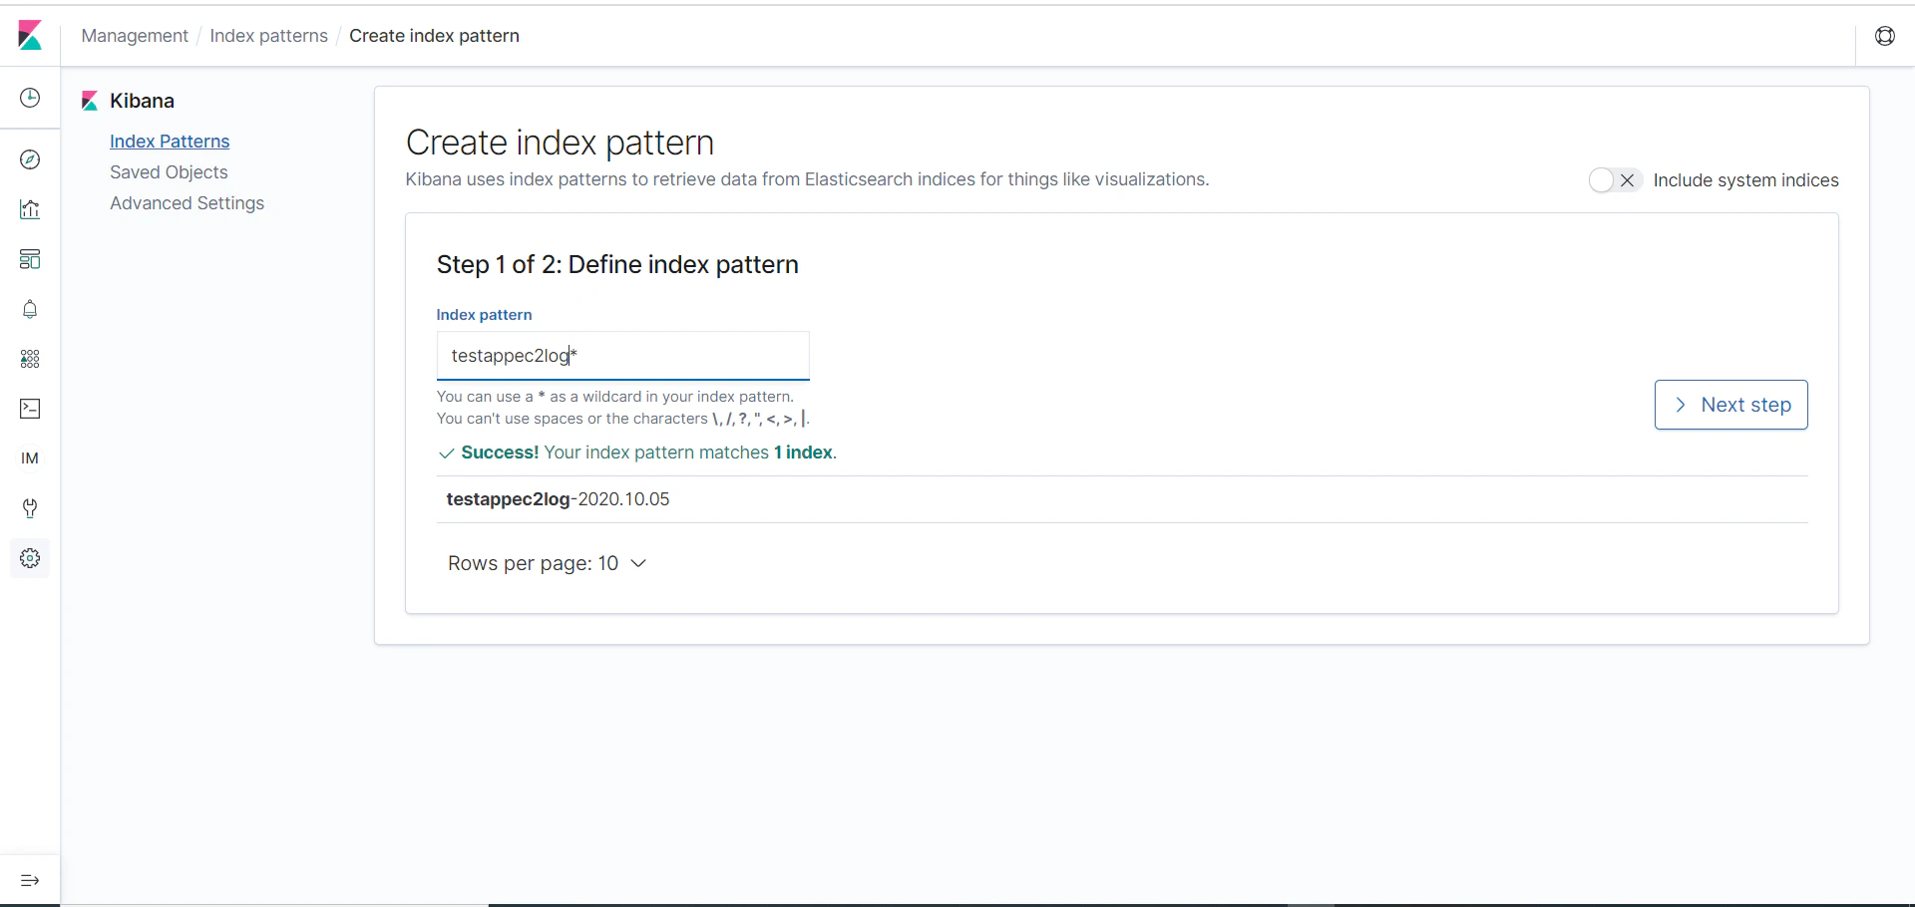
Task: Open Dev Tools console icon in sidebar
Action: coord(30,409)
